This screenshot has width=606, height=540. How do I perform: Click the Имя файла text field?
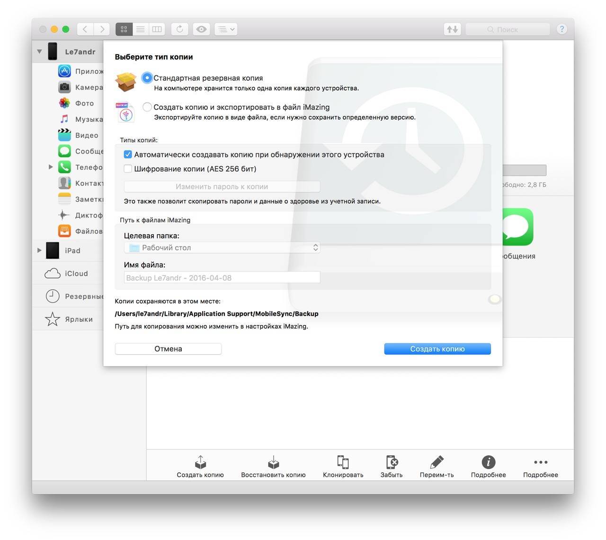tap(222, 278)
